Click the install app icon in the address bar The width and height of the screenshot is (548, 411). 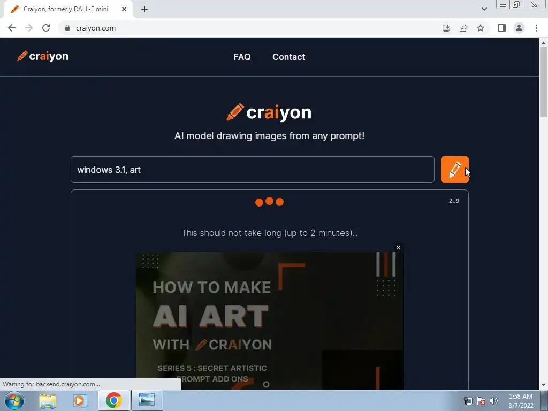pos(446,28)
